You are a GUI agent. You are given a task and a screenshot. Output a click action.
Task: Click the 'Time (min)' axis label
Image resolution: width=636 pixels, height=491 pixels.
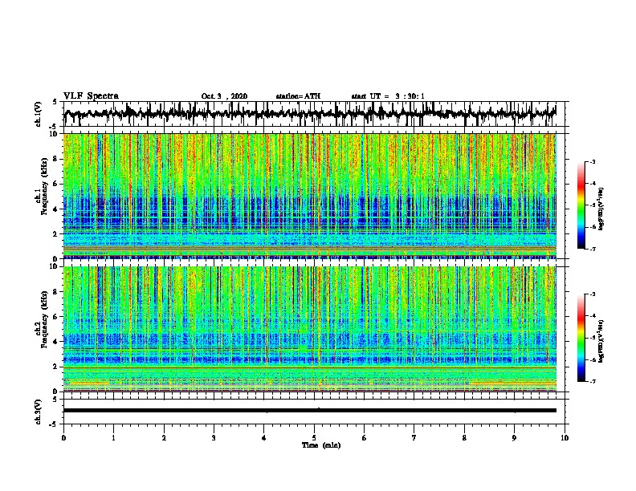[x=321, y=445]
